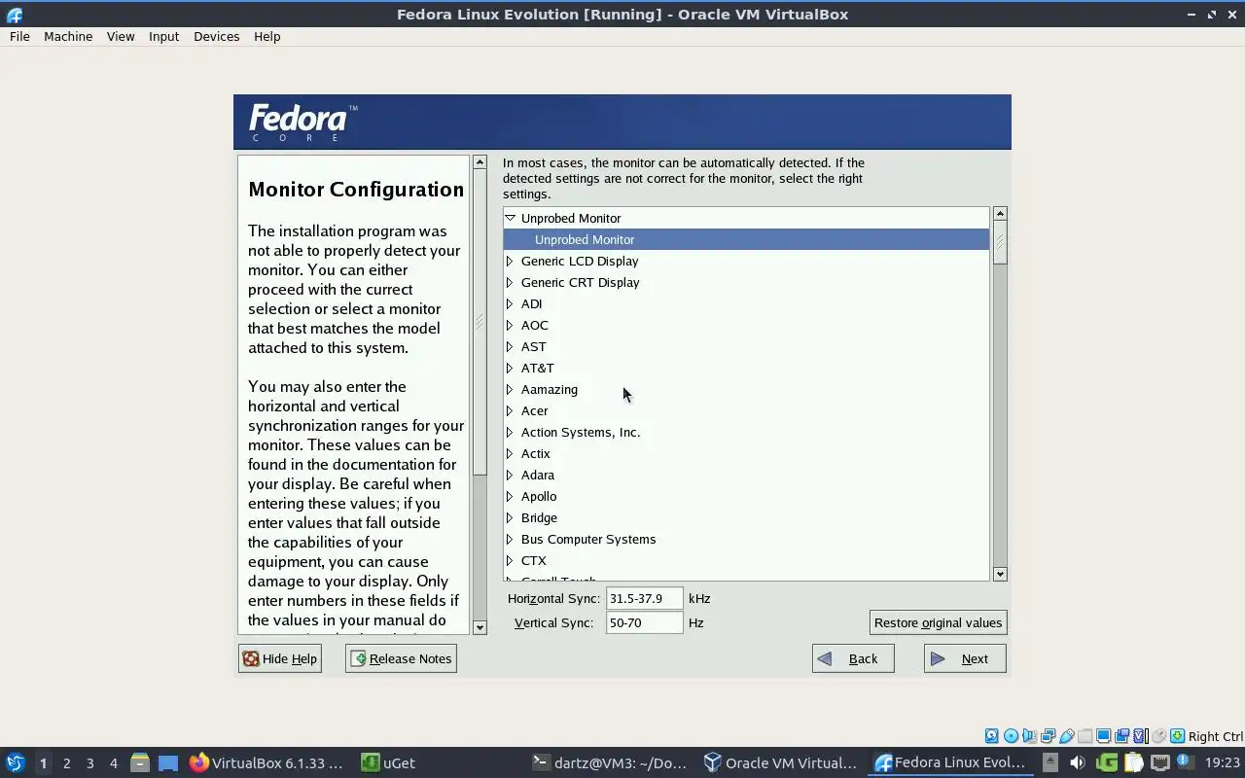The image size is (1245, 778).
Task: Switch to workspace 3
Action: [89, 763]
